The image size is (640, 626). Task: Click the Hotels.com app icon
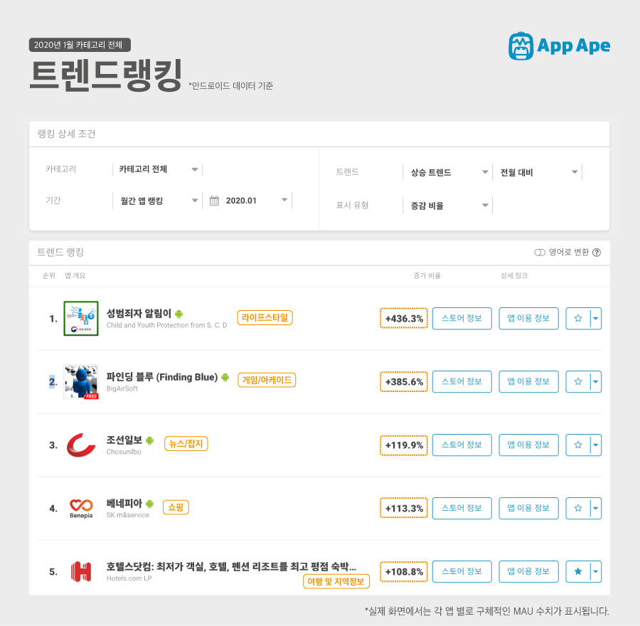pos(81,572)
